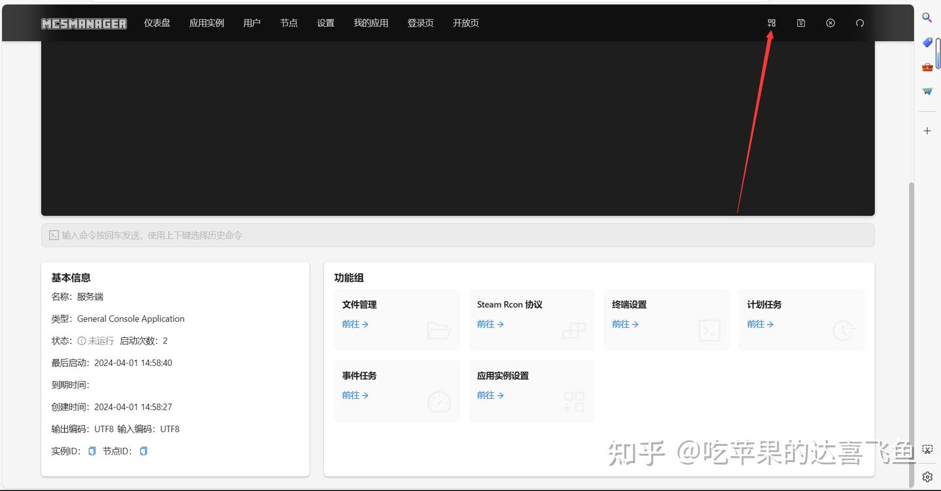Open the 登录页 navigation item
The height and width of the screenshot is (491, 941).
420,23
